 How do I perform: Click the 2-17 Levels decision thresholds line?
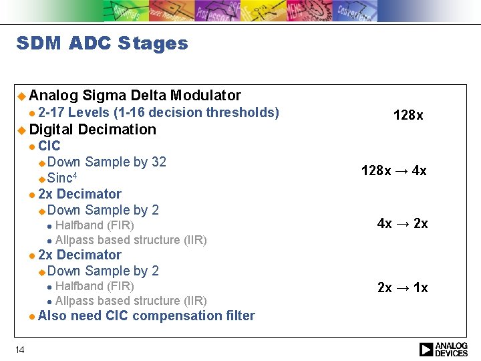click(x=158, y=112)
